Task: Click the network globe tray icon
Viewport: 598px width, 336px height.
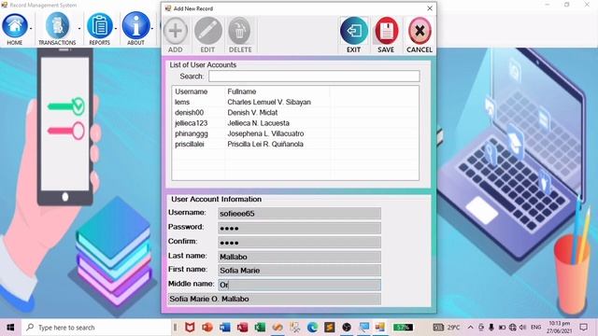Action: pyautogui.click(x=513, y=328)
